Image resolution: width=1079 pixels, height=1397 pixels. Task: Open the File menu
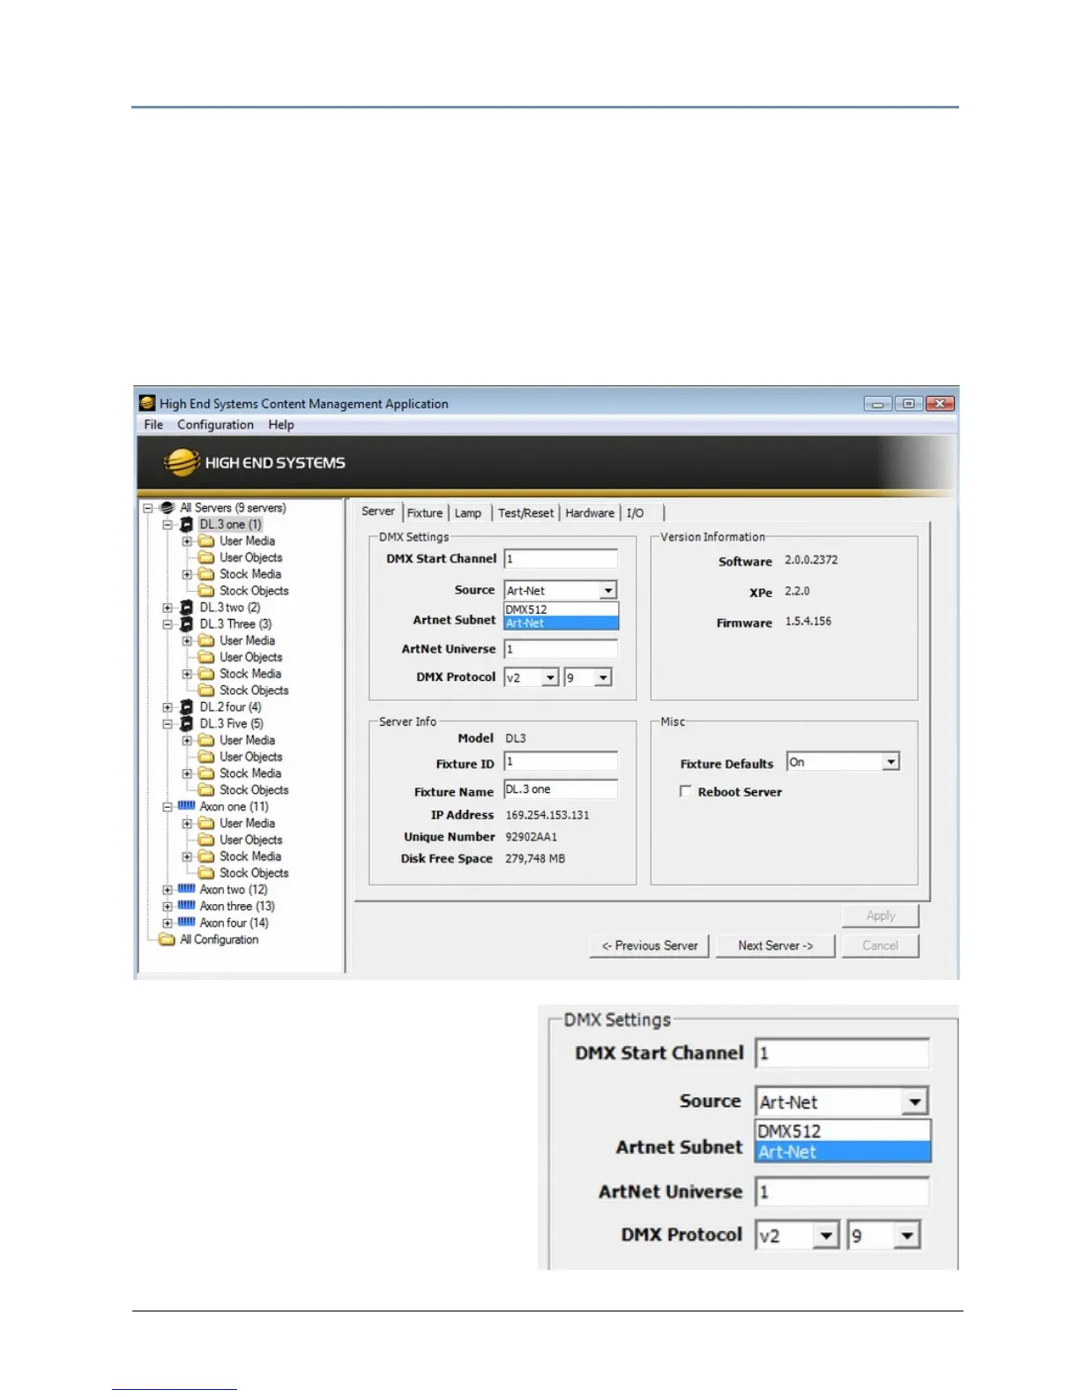[x=153, y=425]
